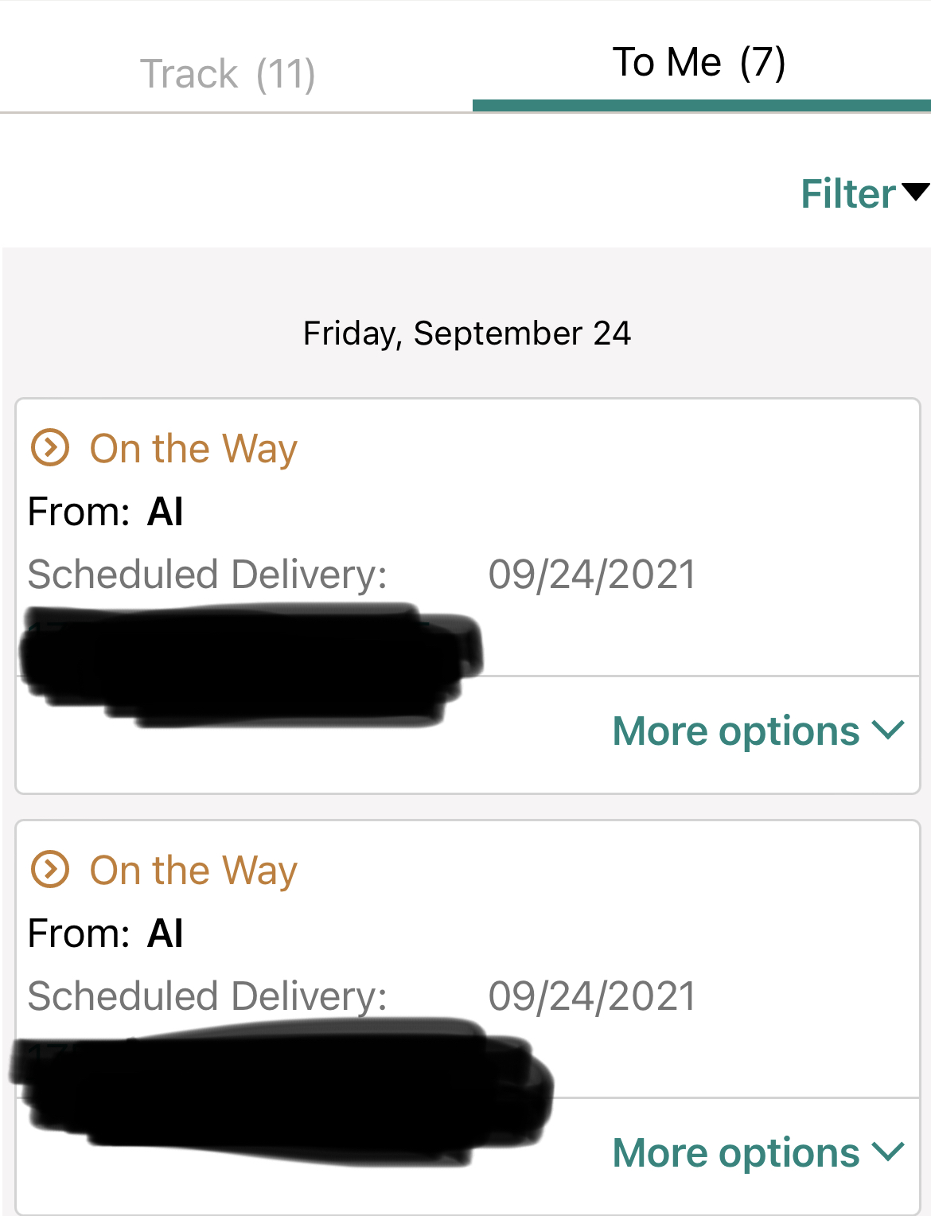Viewport: 931px width, 1216px height.
Task: Click the second package's Scheduled Delivery label
Action: point(207,996)
